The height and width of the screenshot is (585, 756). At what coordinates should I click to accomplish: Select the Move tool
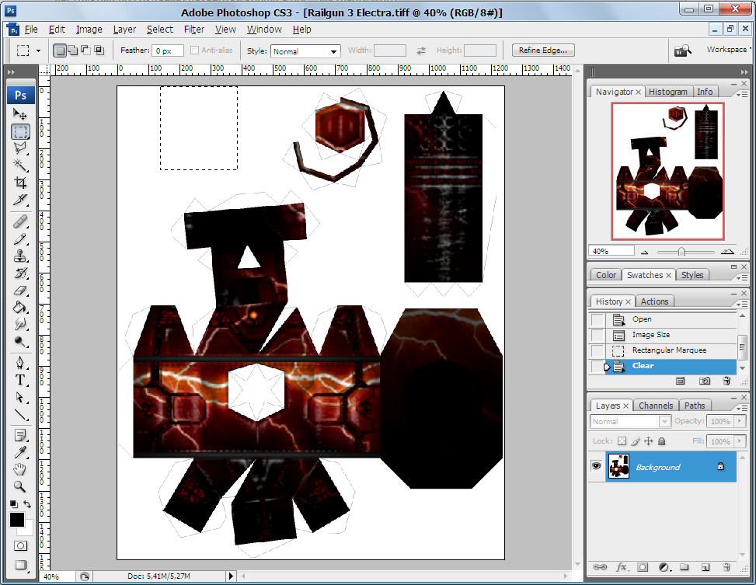[19, 114]
